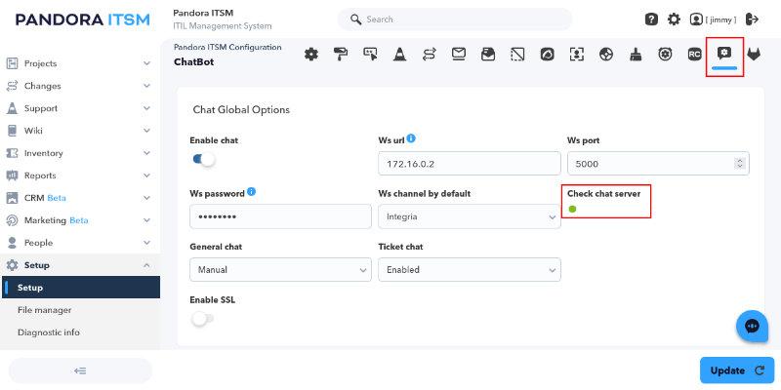
Task: Expand the Reports menu
Action: [x=80, y=175]
